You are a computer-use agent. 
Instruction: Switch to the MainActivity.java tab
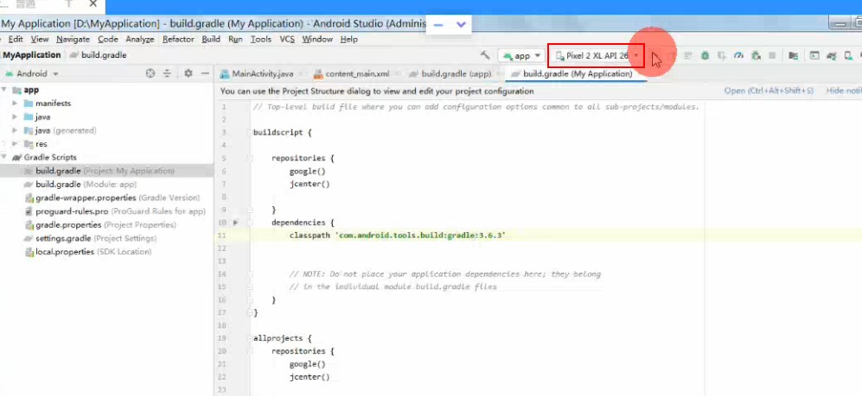click(x=262, y=73)
